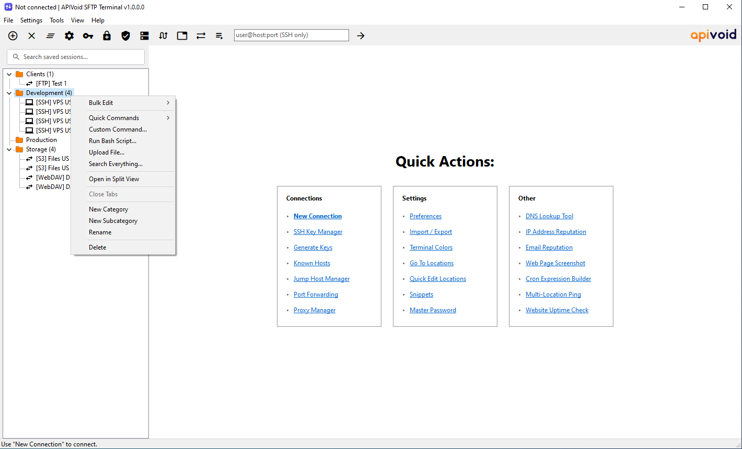Open the File menu
This screenshot has width=742, height=449.
point(8,20)
